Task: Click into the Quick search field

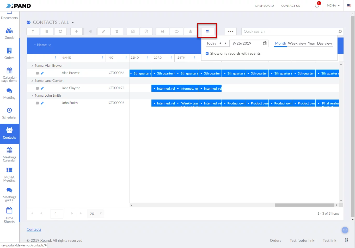Action: pyautogui.click(x=289, y=32)
